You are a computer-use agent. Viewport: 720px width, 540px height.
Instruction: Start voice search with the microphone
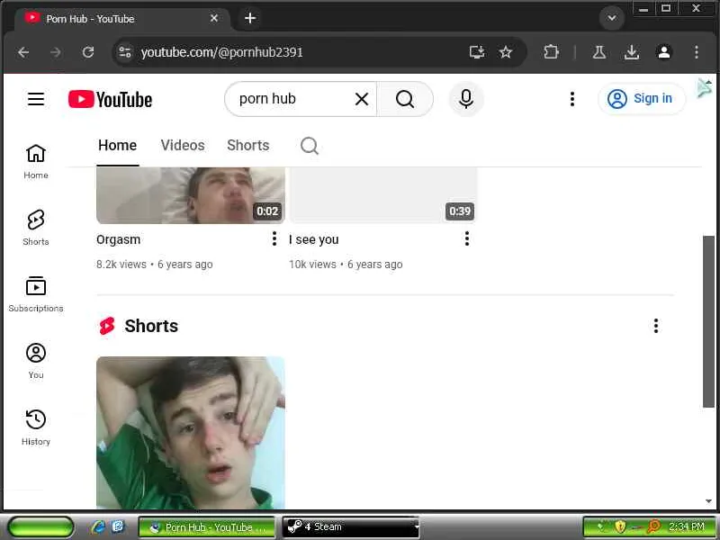point(466,99)
